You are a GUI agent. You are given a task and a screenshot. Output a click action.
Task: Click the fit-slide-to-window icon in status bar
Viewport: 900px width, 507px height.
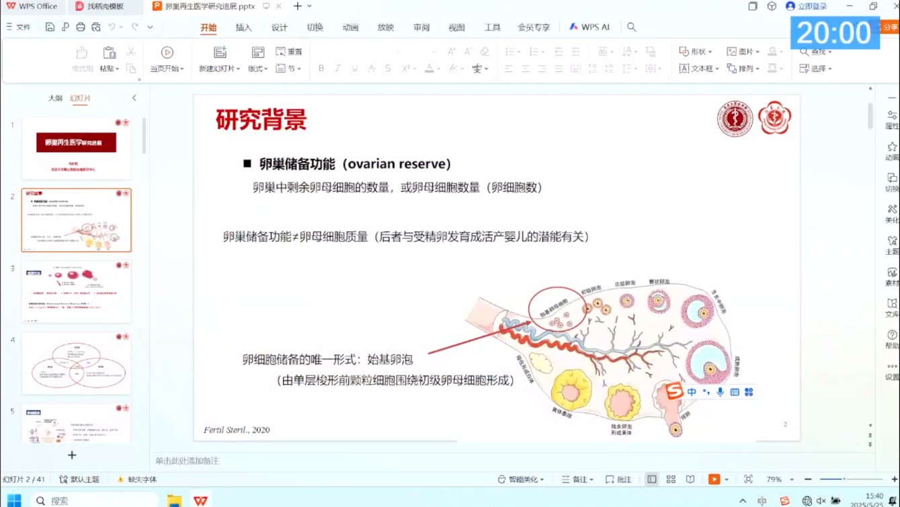tap(748, 479)
